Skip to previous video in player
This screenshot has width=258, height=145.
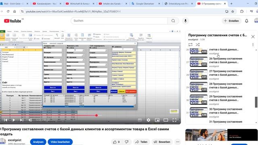5,120
